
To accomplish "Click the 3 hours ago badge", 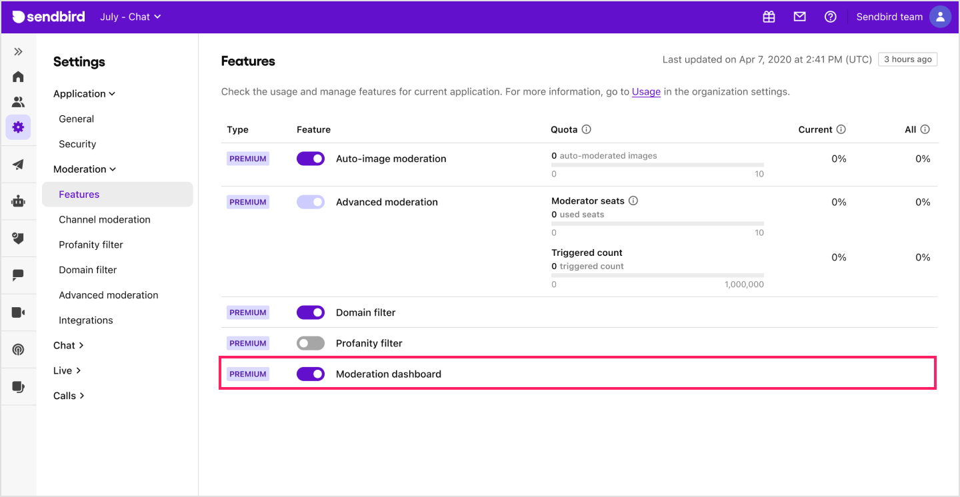I will (x=907, y=59).
